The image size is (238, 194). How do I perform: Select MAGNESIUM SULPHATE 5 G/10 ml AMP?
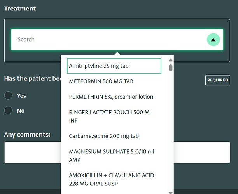pos(111,156)
